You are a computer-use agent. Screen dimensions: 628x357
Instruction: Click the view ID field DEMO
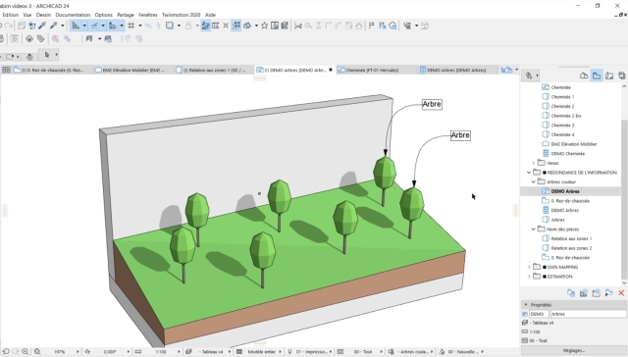coord(539,314)
